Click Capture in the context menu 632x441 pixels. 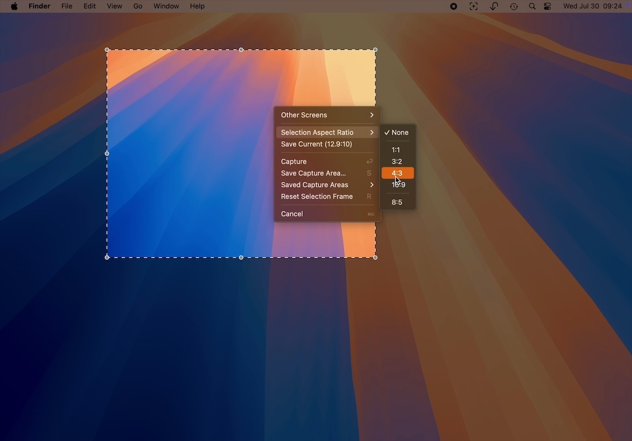coord(294,162)
